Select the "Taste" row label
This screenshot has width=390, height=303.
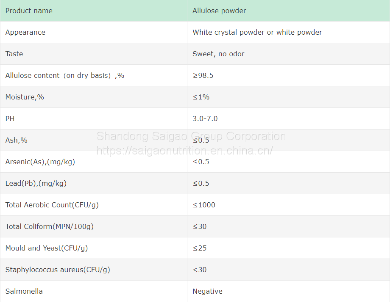(x=14, y=54)
